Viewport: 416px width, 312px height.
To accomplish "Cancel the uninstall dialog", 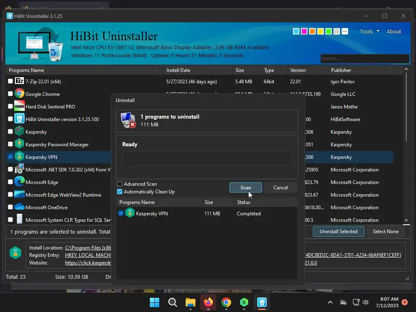I will pyautogui.click(x=280, y=188).
